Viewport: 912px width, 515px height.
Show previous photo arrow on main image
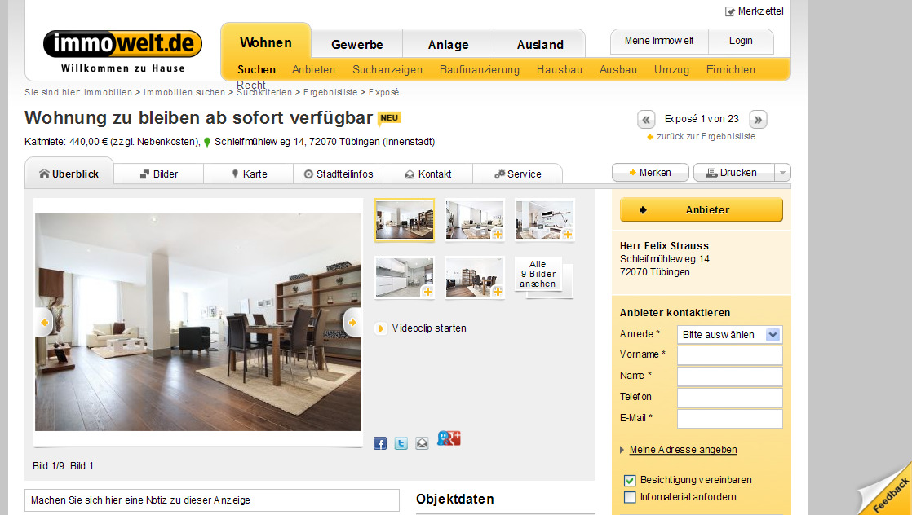[44, 322]
